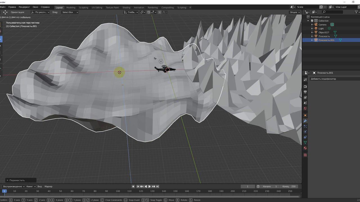Screen dimensions: 360x202
Task: Open the Global transform orientation dropdown
Action: (131, 12)
